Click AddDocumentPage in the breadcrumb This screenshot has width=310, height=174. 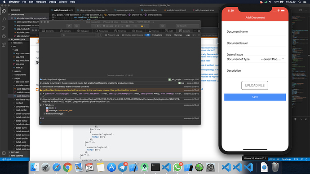point(116,15)
